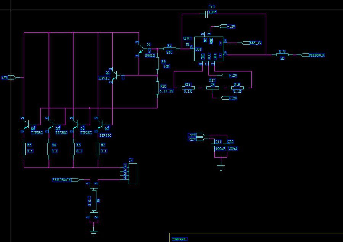Select resistor R13 1K symbol
The width and height of the screenshot is (343, 242).
click(x=282, y=55)
